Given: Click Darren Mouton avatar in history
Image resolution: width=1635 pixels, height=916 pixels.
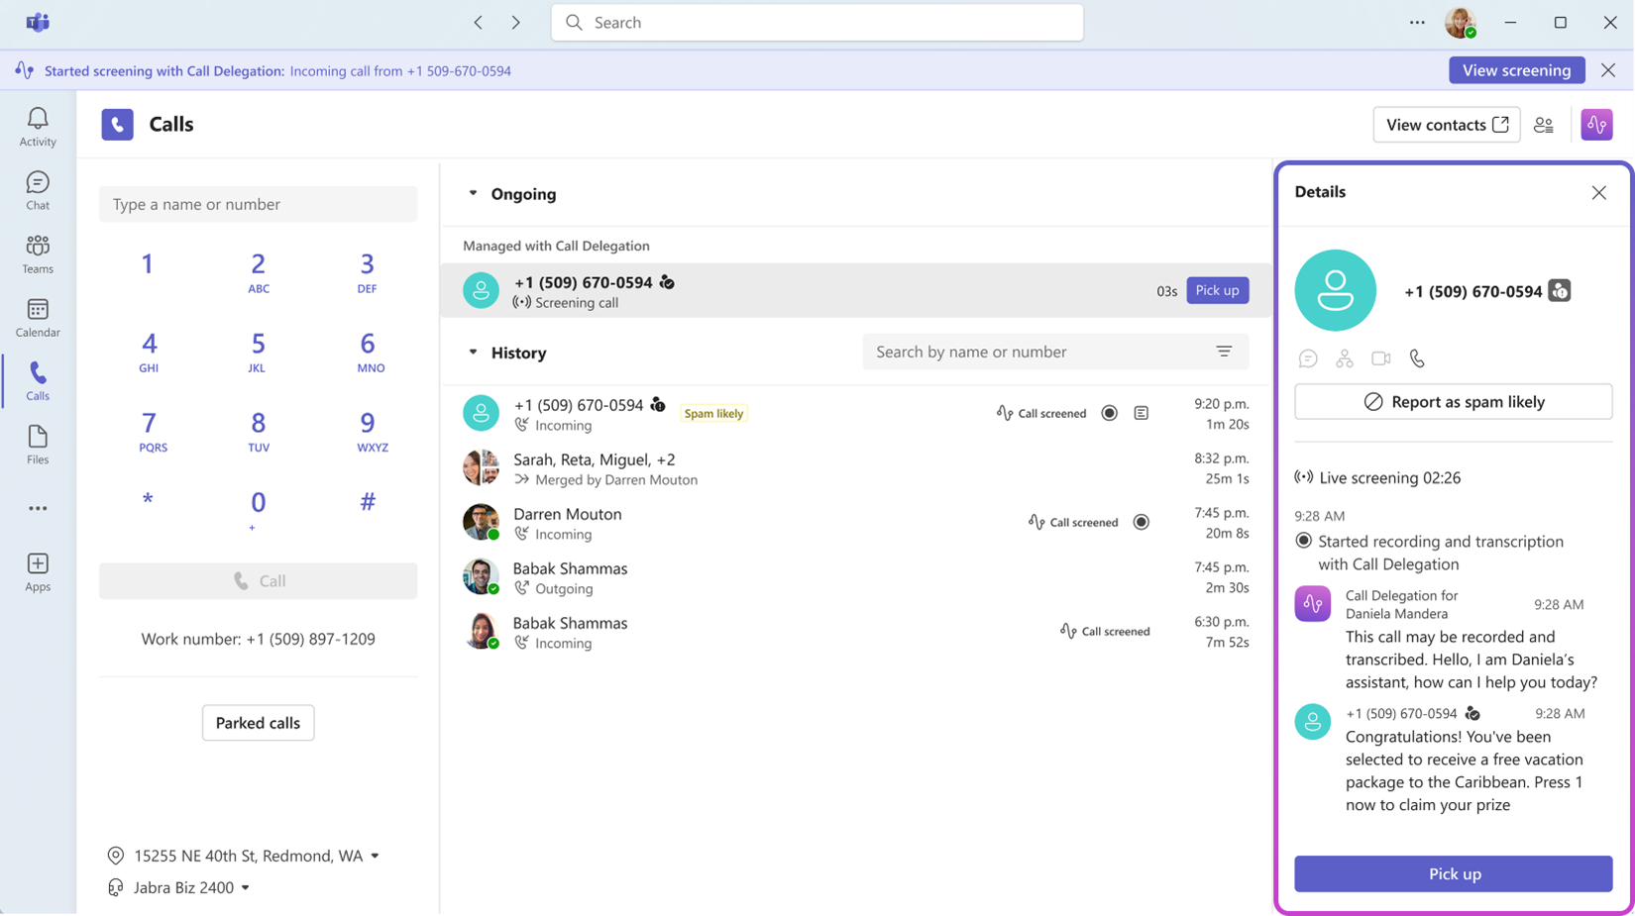Looking at the screenshot, I should tap(481, 522).
